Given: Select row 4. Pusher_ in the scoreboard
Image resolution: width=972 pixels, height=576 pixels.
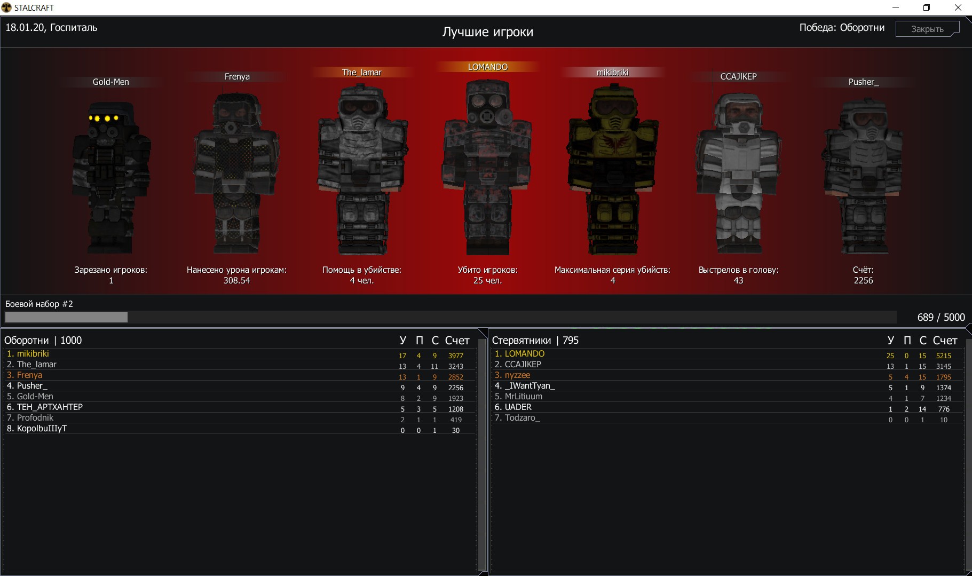Looking at the screenshot, I should [x=239, y=386].
